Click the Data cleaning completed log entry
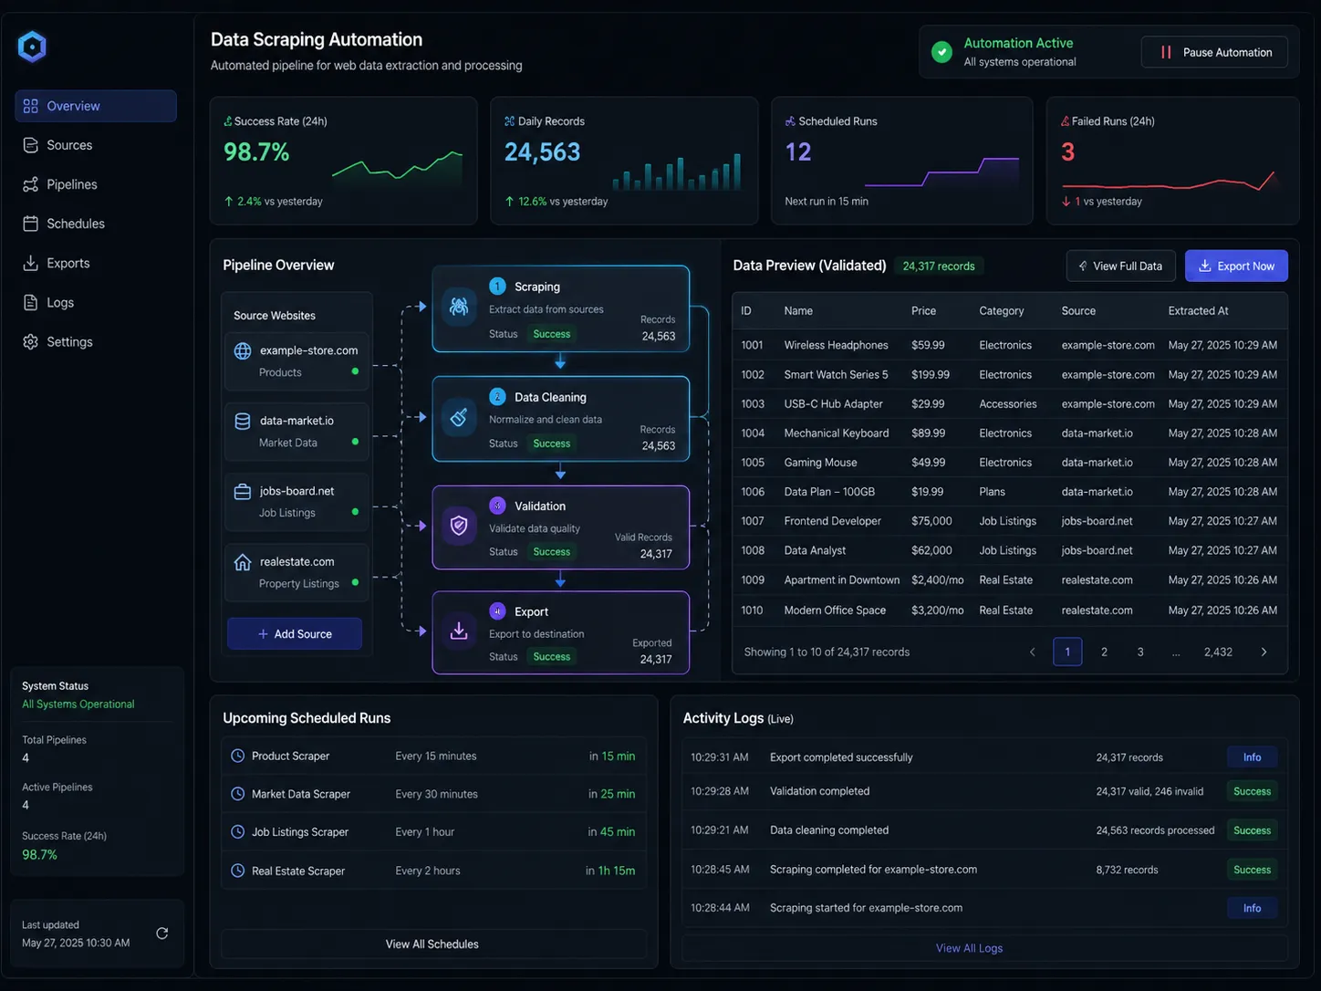 click(984, 830)
